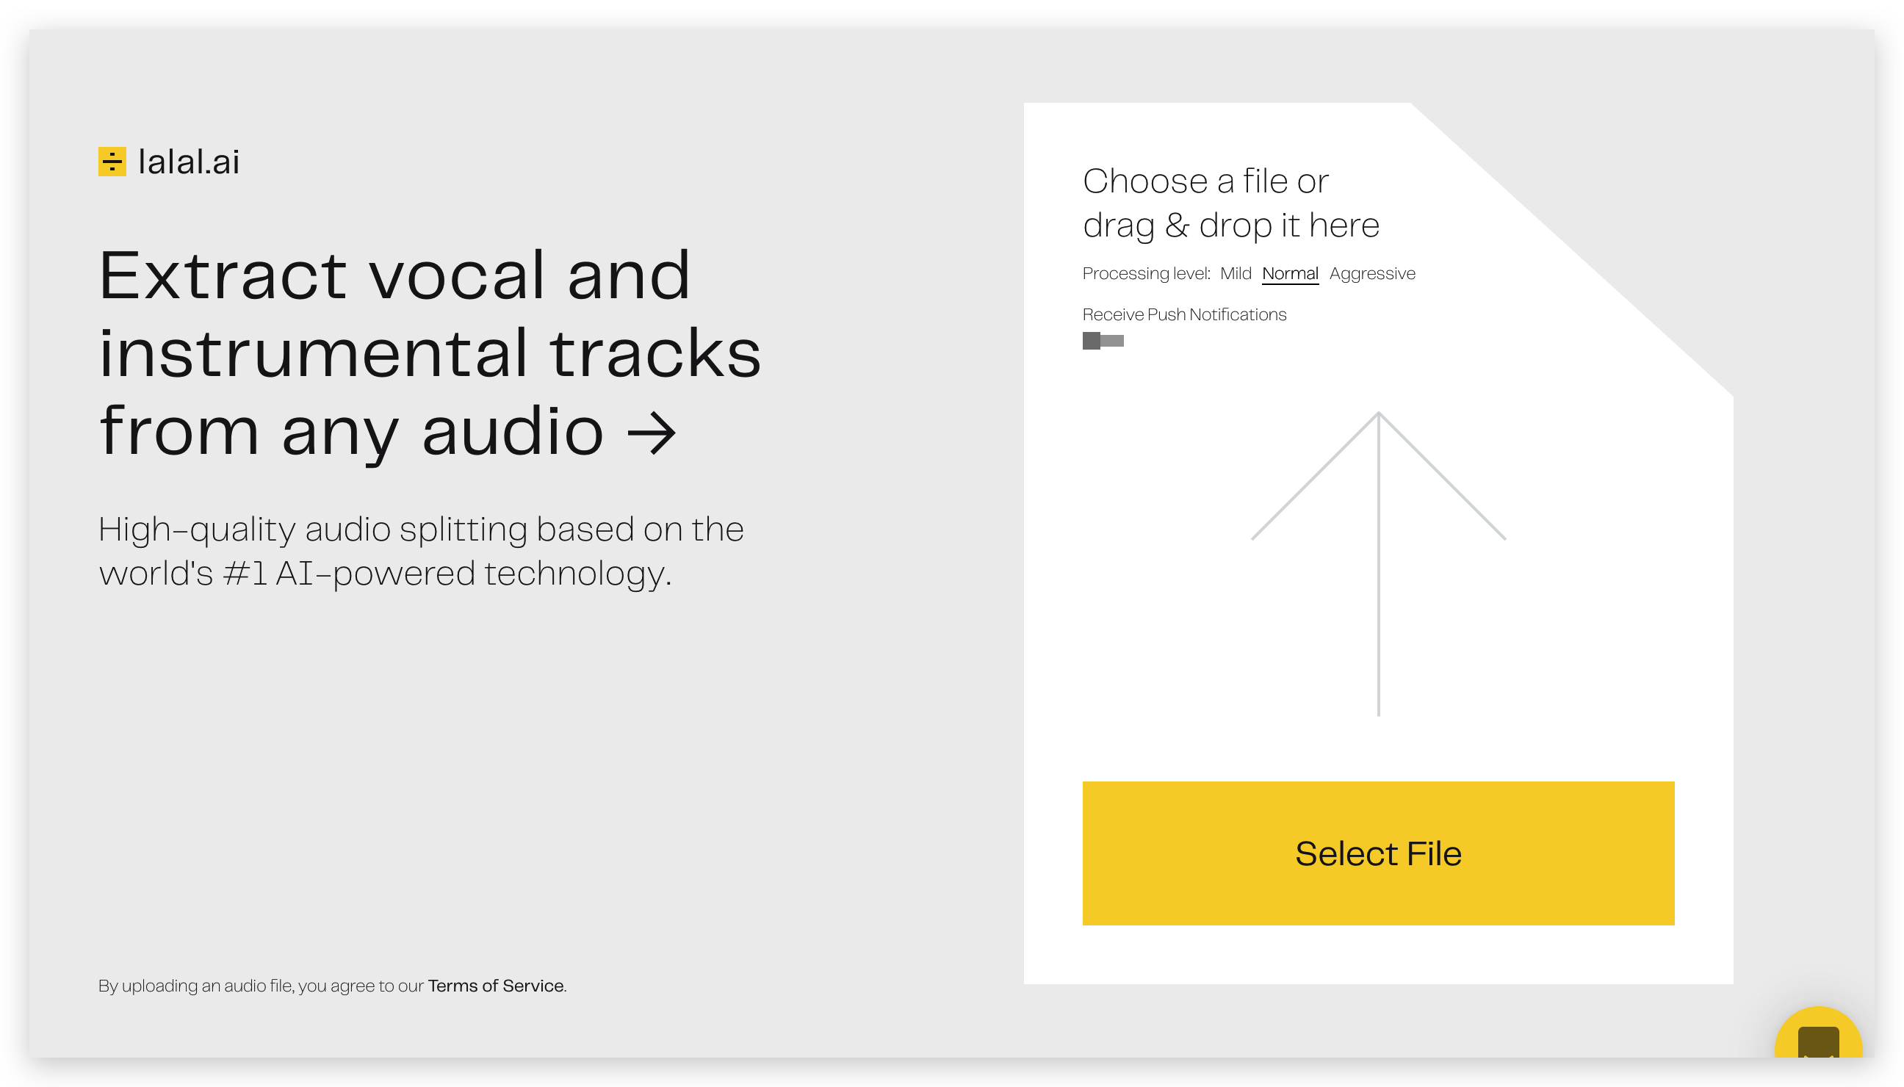Click the 'drag & drop it here' line
The image size is (1904, 1087).
pos(1230,225)
